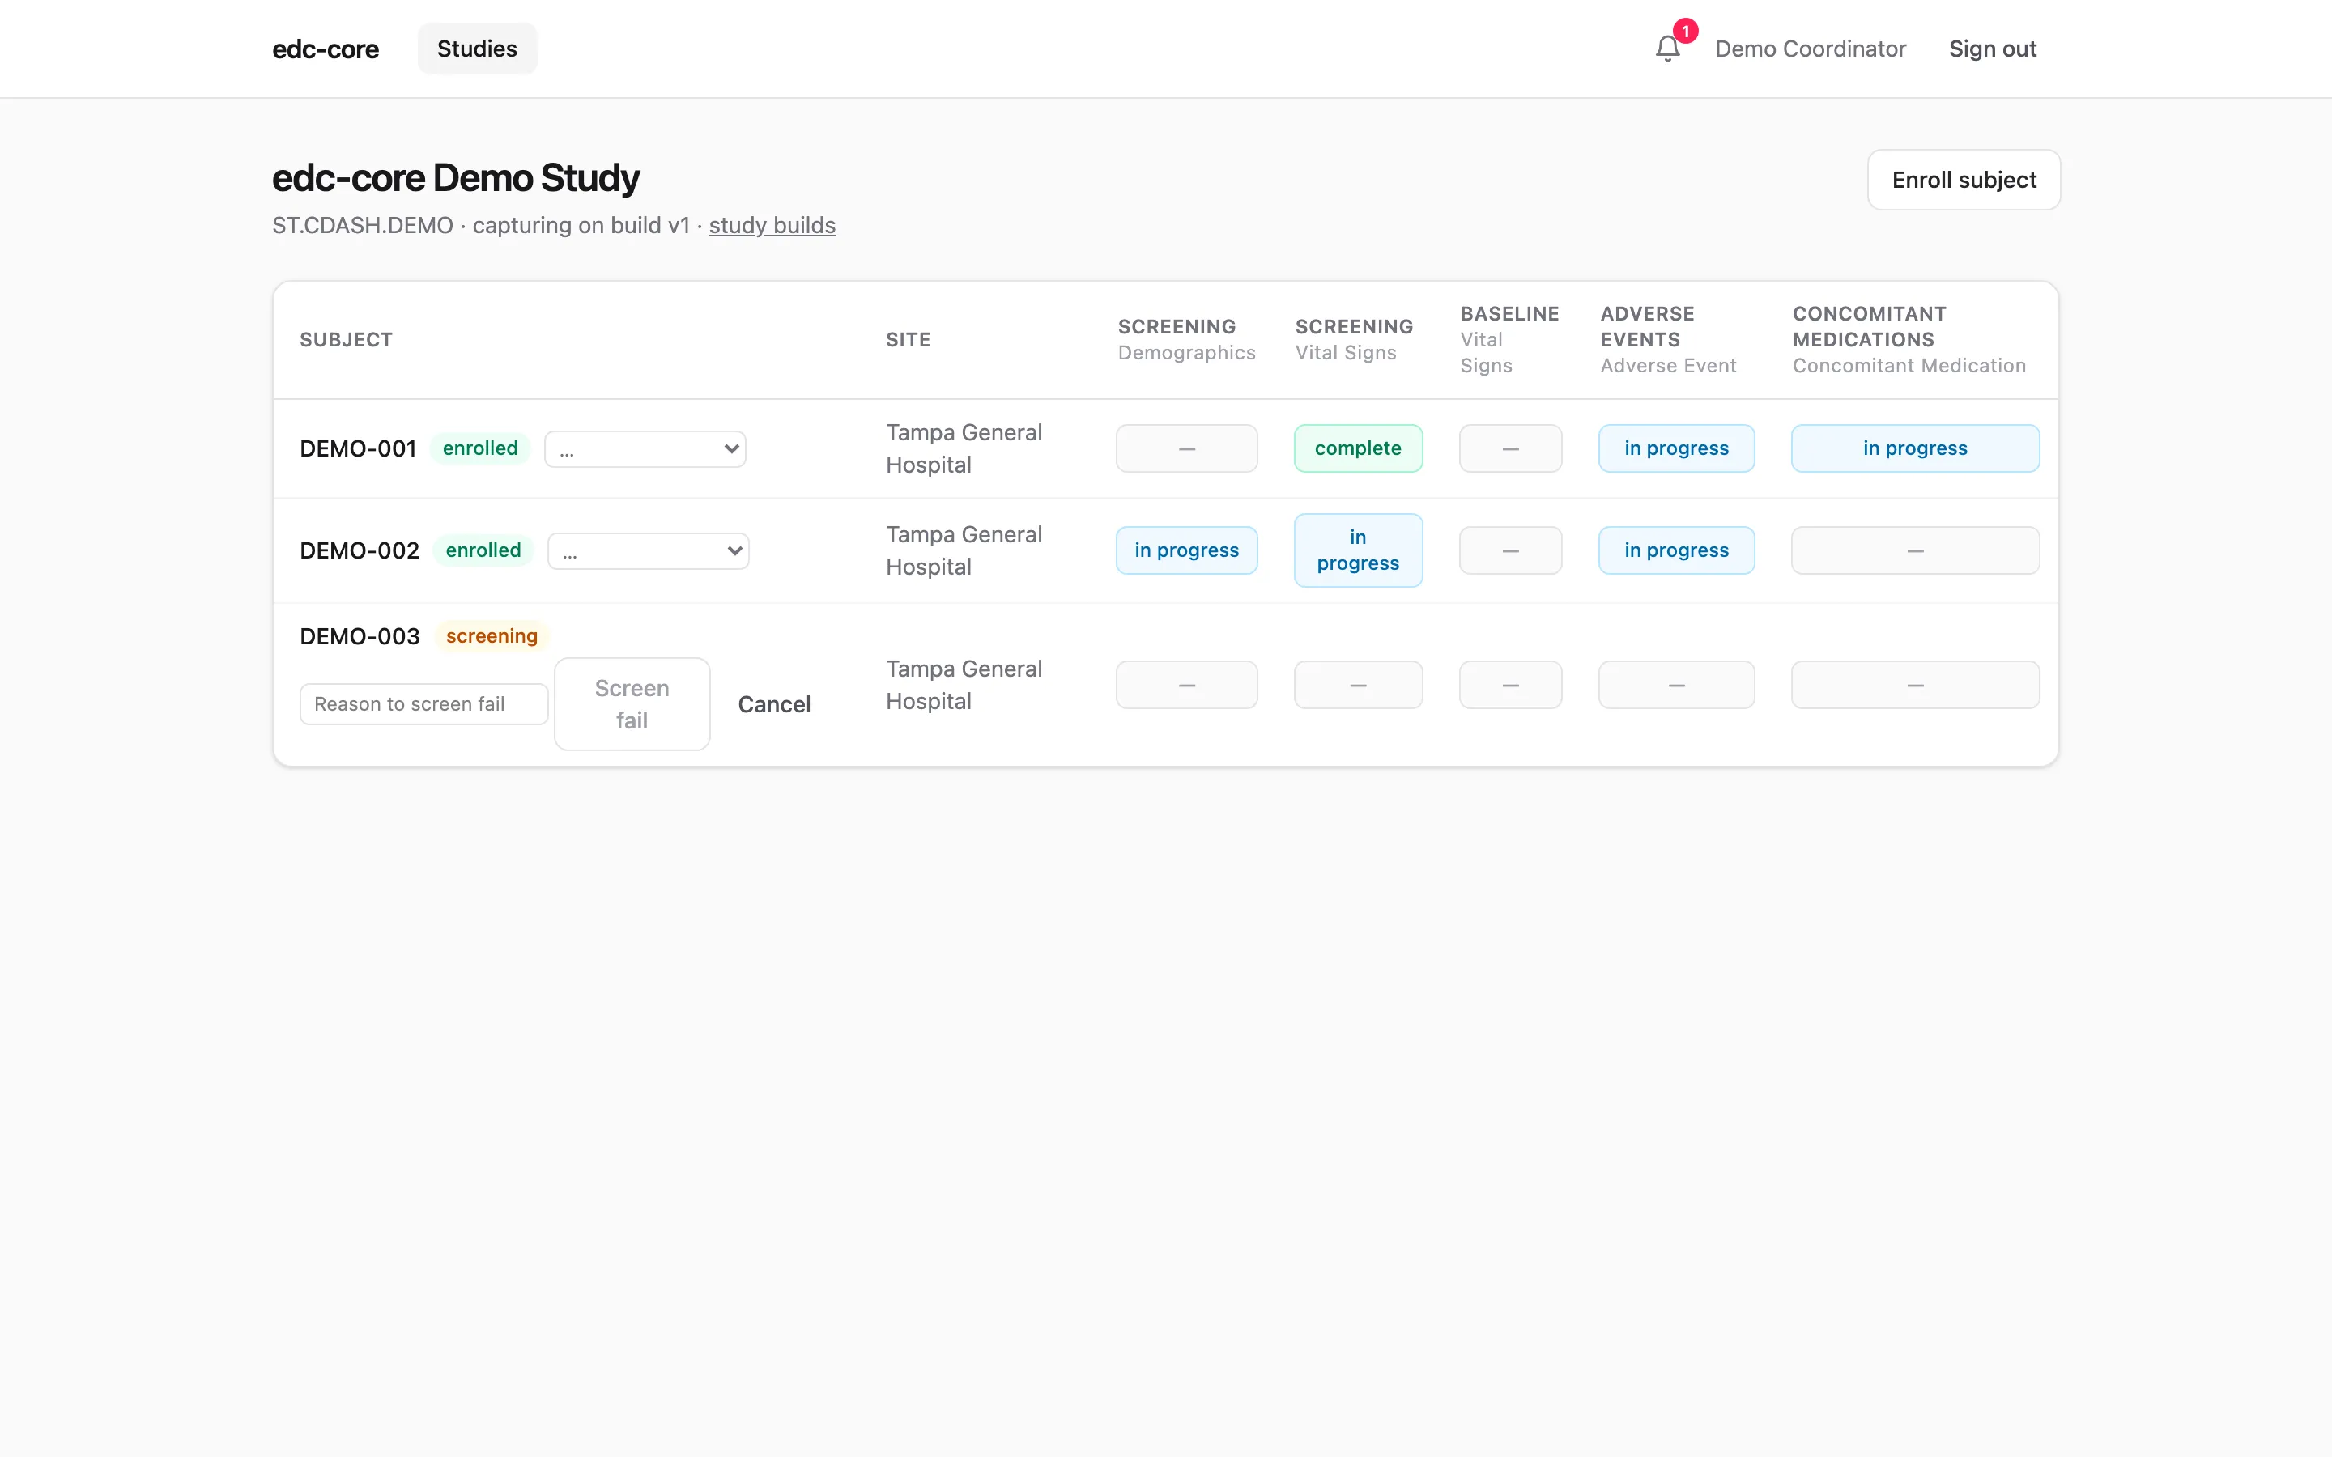The height and width of the screenshot is (1457, 2332).
Task: Open DEMO-003 Screening Vital Signs empty cell
Action: click(1358, 685)
